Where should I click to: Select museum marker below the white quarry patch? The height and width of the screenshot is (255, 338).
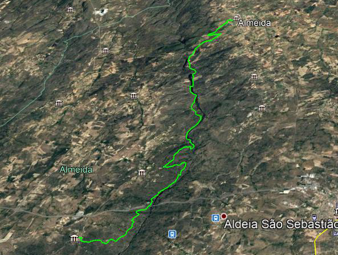coord(105,51)
